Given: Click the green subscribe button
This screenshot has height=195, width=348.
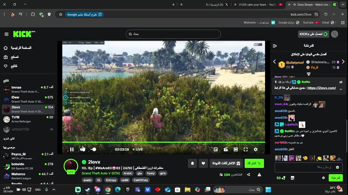Looking at the screenshot, I should point(254,163).
